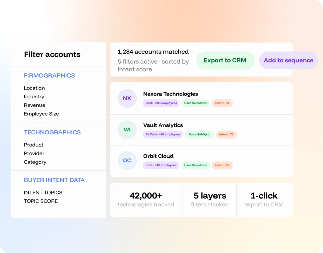The height and width of the screenshot is (253, 323).
Task: Click the BUYER INTENT DATA heading
Action: pyautogui.click(x=54, y=180)
